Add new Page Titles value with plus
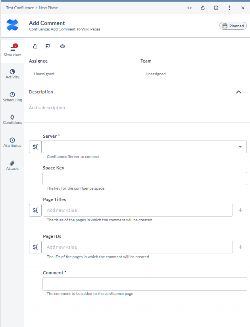This screenshot has height=327, width=250. (240, 210)
